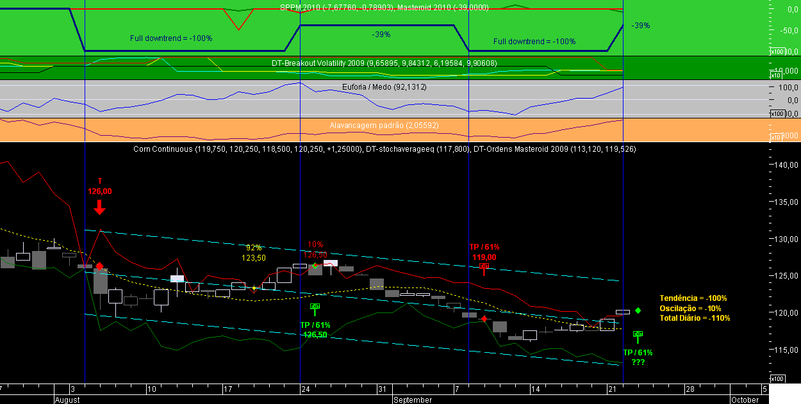The width and height of the screenshot is (801, 404).
Task: Click the yellow 92% 123,50 annotation
Action: (x=254, y=253)
